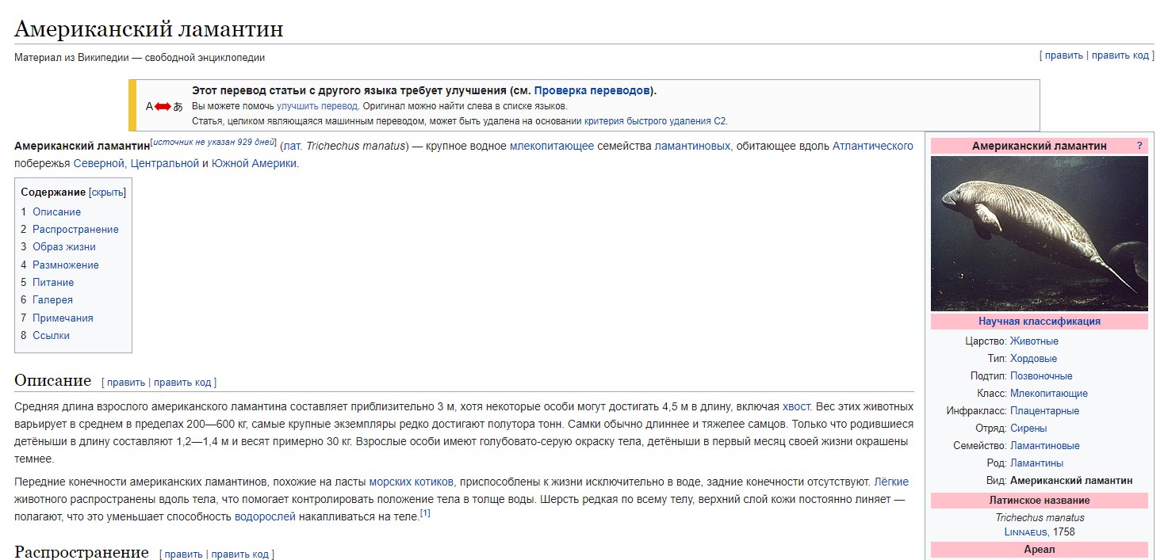Jump to contents item 'Описание'

click(x=56, y=211)
